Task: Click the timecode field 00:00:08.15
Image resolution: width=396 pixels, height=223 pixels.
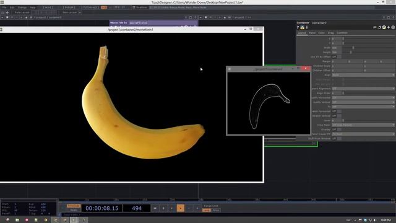Action: pos(101,208)
